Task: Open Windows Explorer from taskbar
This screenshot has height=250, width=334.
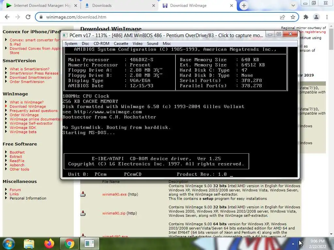Action: (29, 243)
